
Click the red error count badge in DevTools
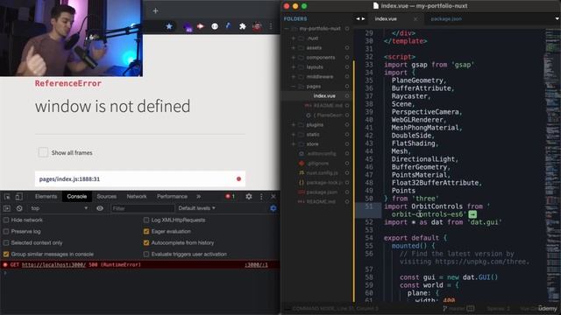230,196
